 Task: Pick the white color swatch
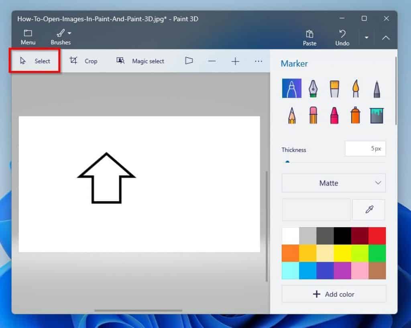pyautogui.click(x=290, y=236)
